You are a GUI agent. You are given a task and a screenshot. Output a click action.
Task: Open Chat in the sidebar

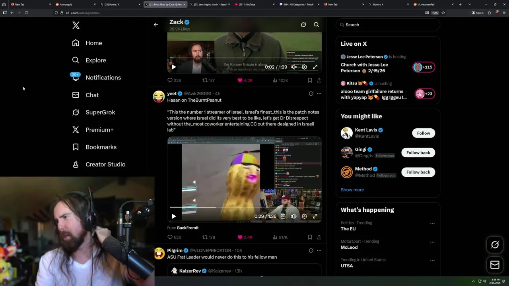[x=85, y=95]
